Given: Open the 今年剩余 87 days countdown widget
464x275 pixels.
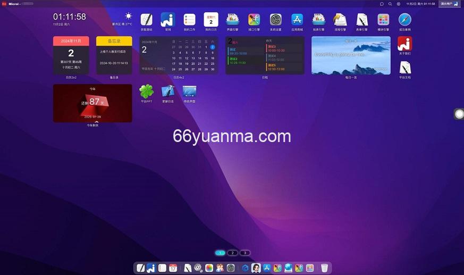Looking at the screenshot, I should click(92, 103).
